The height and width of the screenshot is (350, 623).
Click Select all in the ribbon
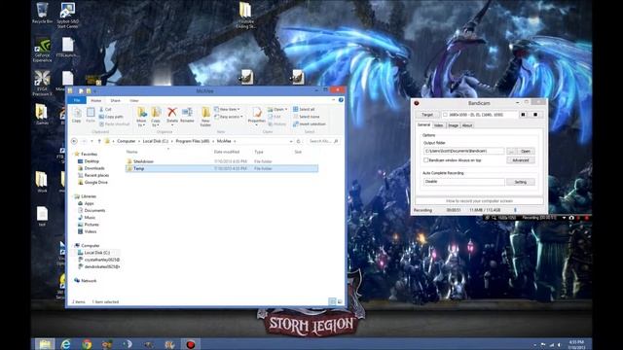(x=304, y=109)
